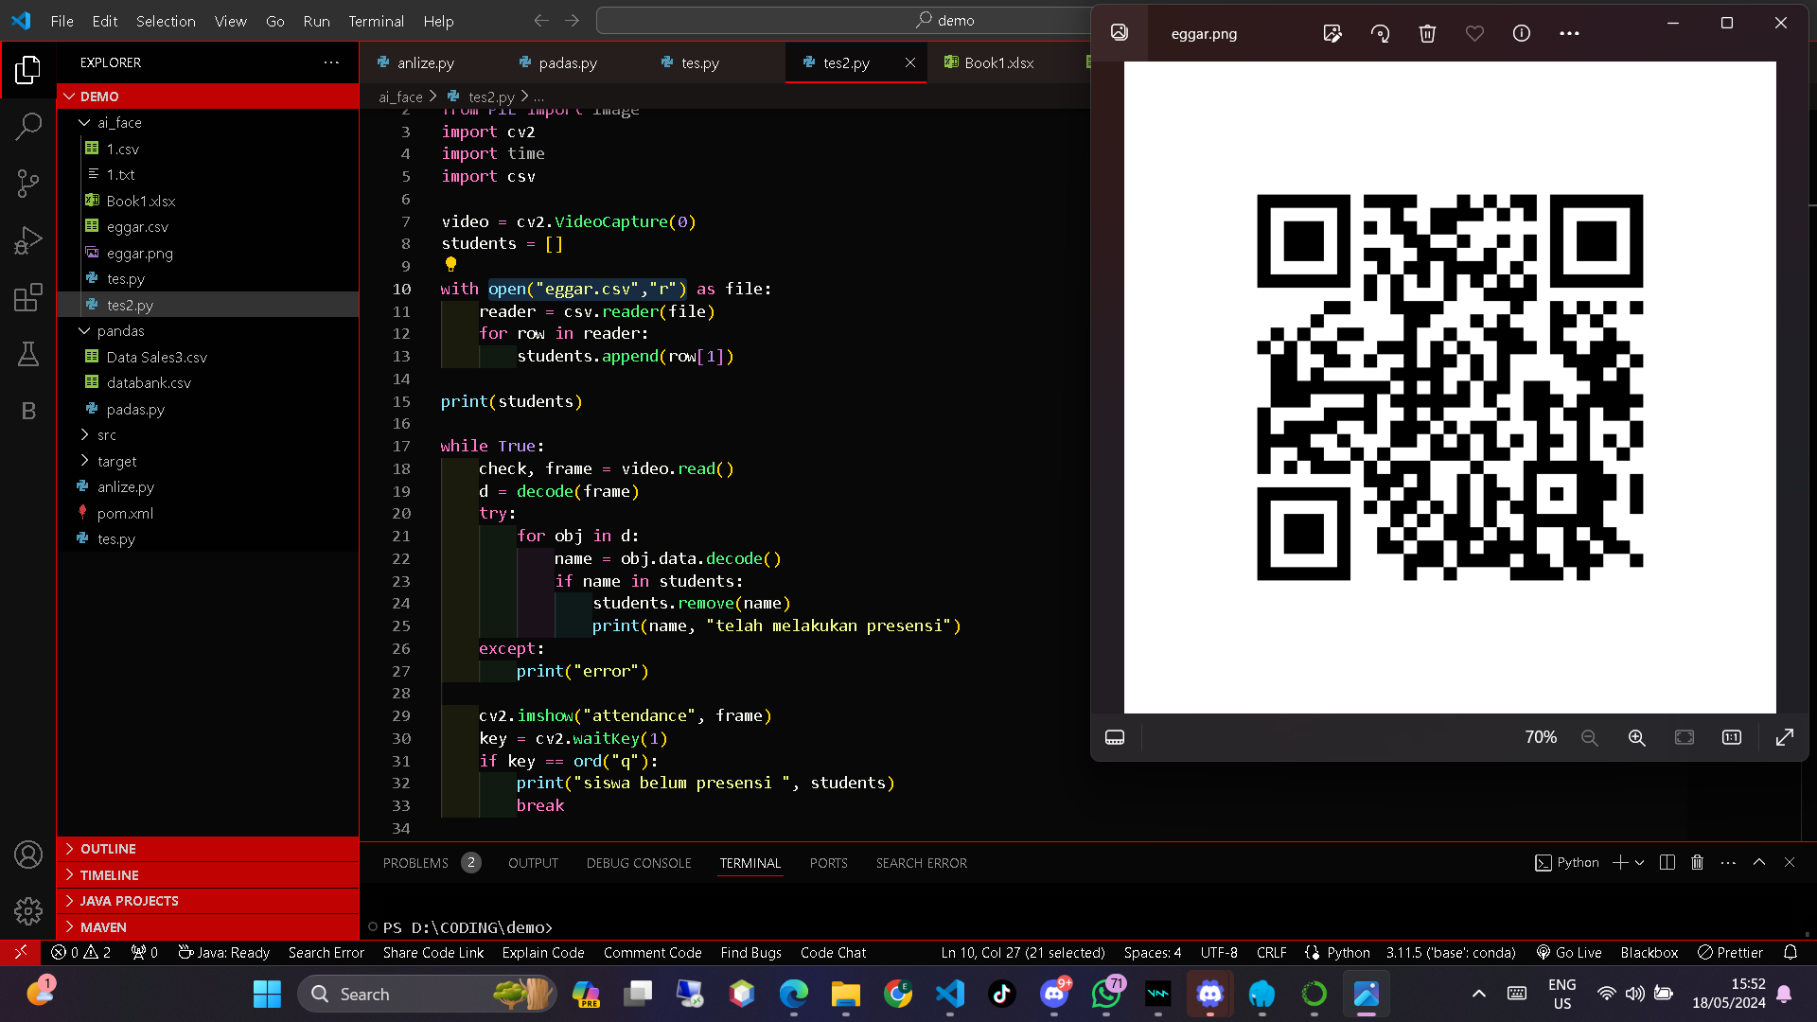Viewport: 1817px width, 1022px height.
Task: Maximize the terminal panel size
Action: 1759,862
